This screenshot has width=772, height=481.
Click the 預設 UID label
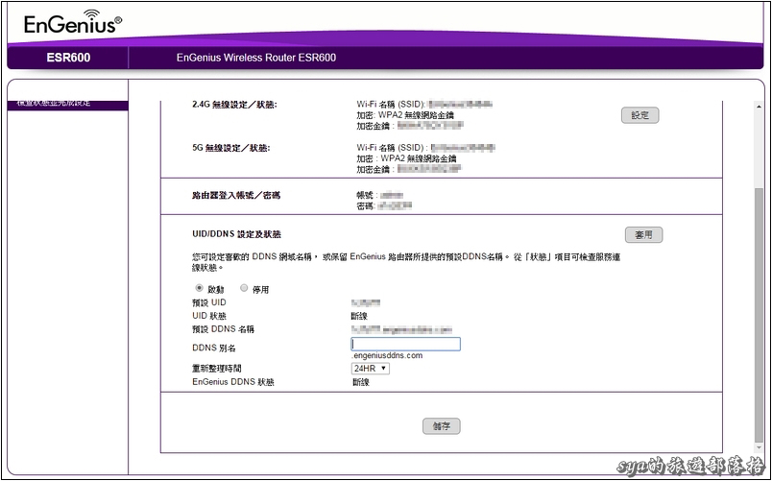click(x=209, y=302)
